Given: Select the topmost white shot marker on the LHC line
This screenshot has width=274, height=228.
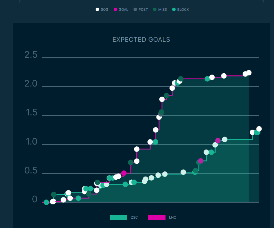Looking at the screenshot, I should (x=249, y=73).
